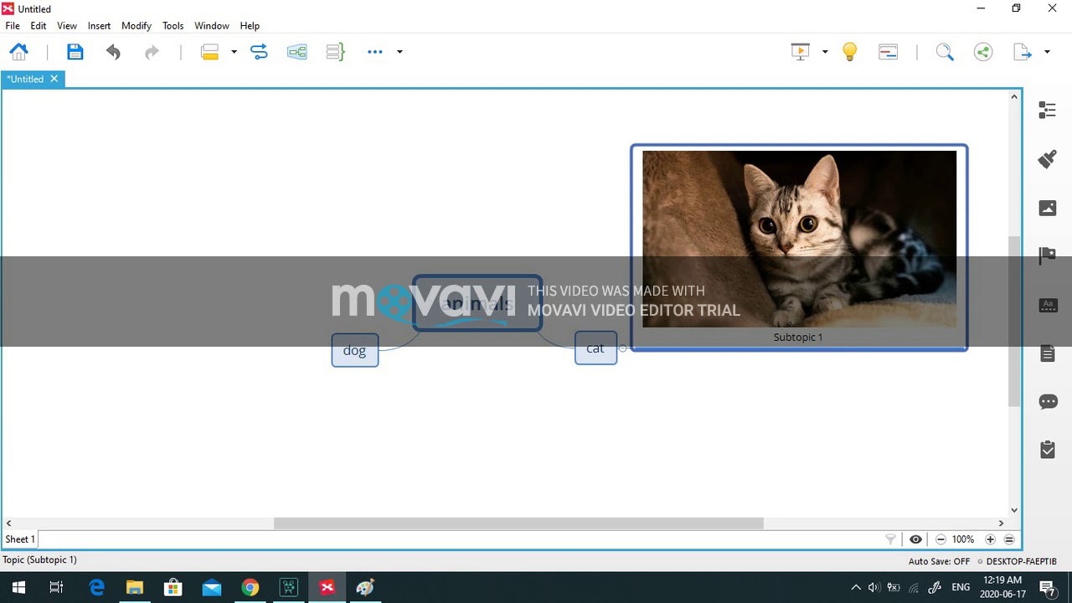Open the Format paintbrush panel

pyautogui.click(x=1048, y=158)
